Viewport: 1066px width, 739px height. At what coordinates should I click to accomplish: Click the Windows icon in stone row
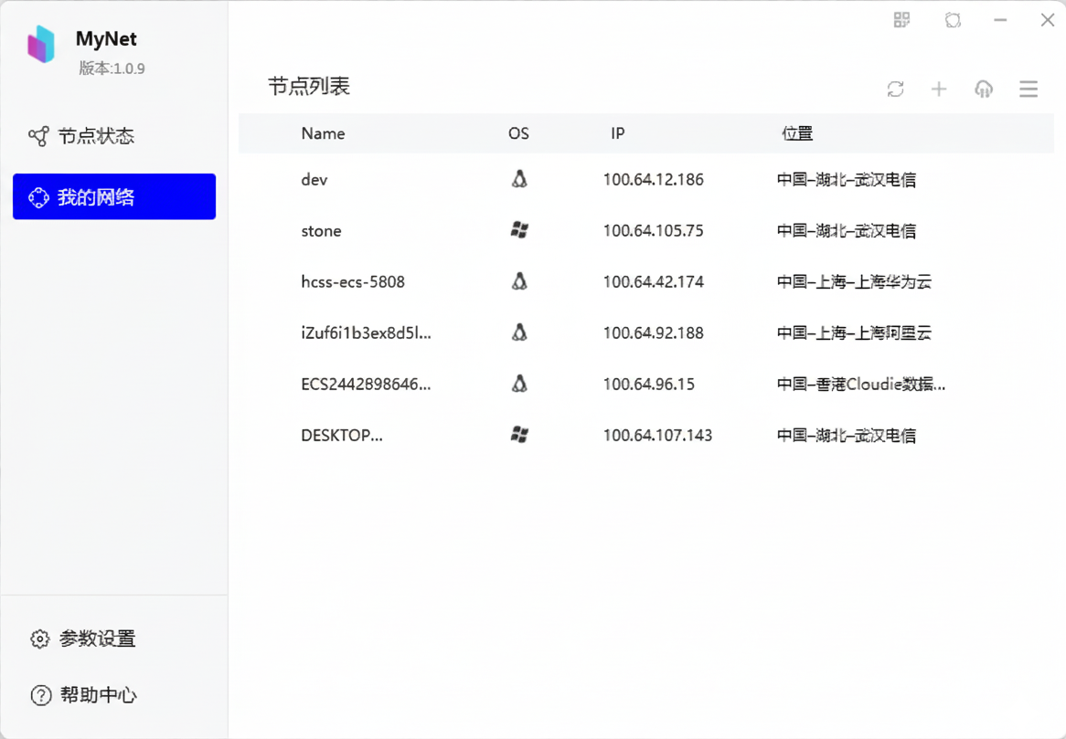(519, 231)
